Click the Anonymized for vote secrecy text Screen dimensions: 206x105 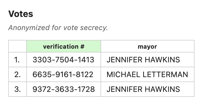[x=58, y=28]
